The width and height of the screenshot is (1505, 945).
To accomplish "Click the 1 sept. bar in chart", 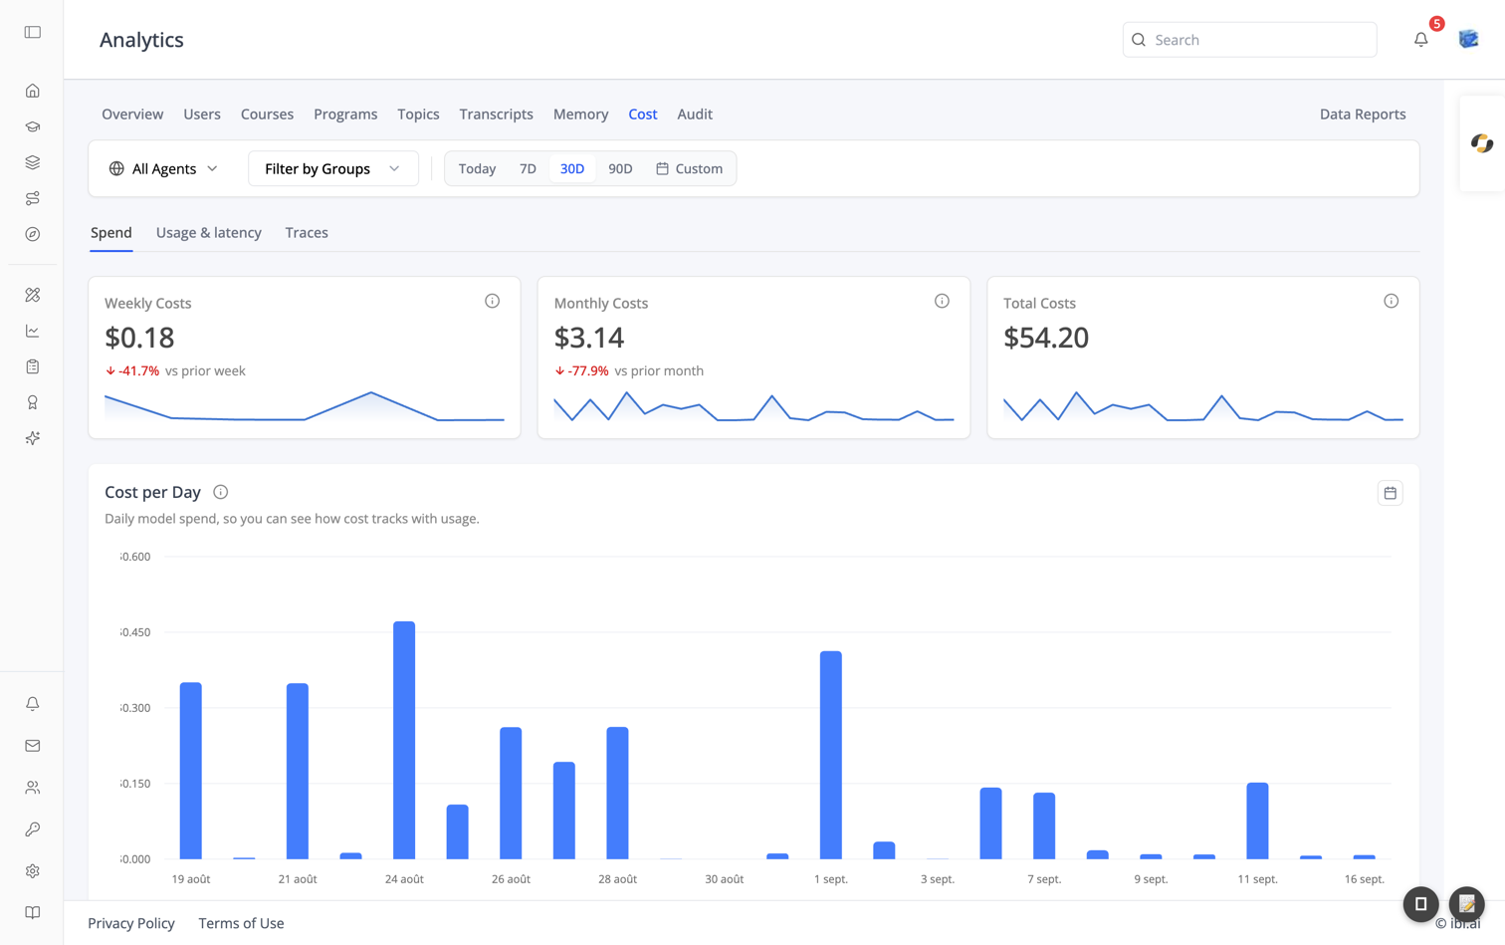I will pyautogui.click(x=831, y=755).
